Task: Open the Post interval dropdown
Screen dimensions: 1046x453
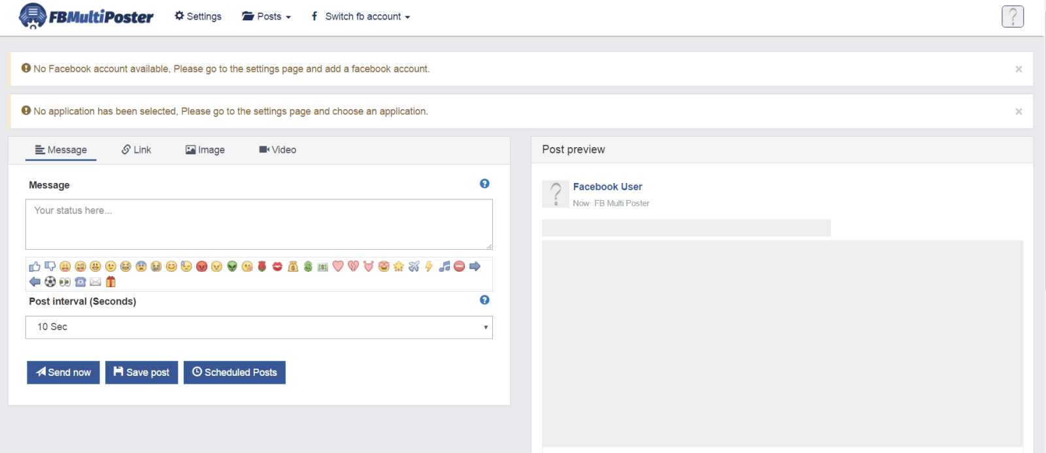Action: (259, 327)
